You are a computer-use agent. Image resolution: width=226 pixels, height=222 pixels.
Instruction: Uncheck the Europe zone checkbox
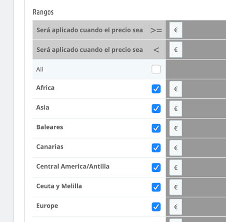coord(156,207)
